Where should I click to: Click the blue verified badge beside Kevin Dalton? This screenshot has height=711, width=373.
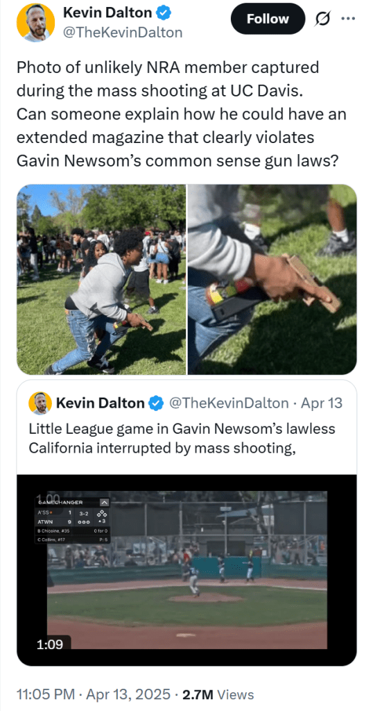coord(164,13)
